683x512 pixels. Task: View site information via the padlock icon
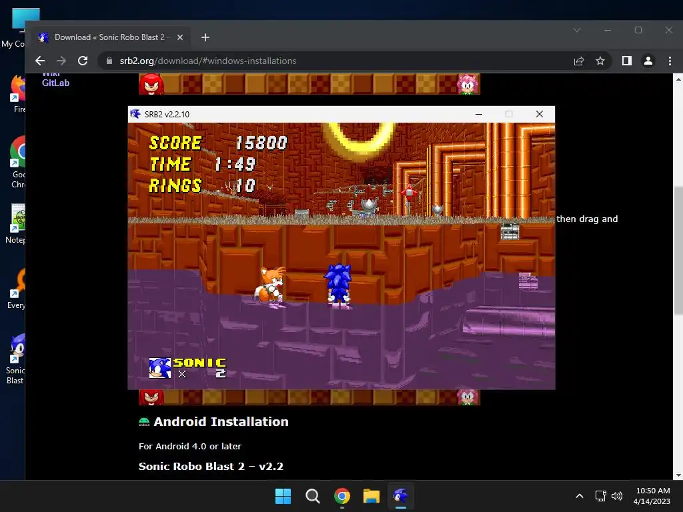109,61
